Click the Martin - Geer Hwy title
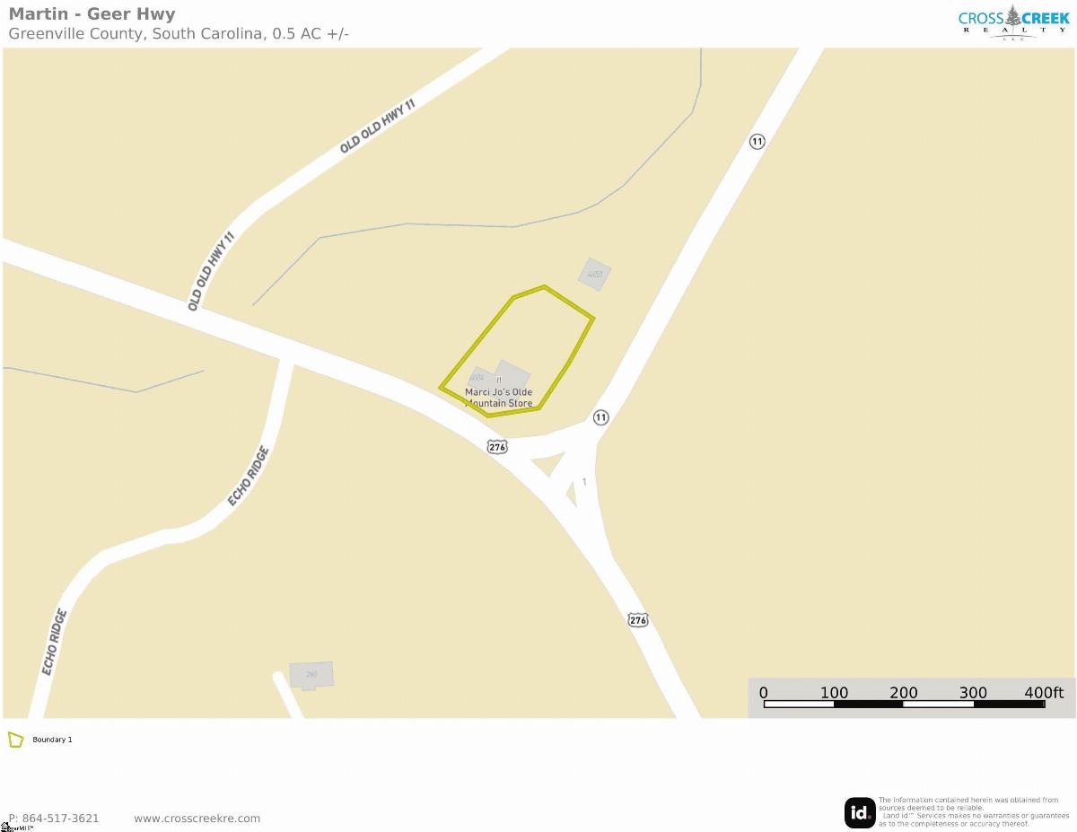 (92, 14)
